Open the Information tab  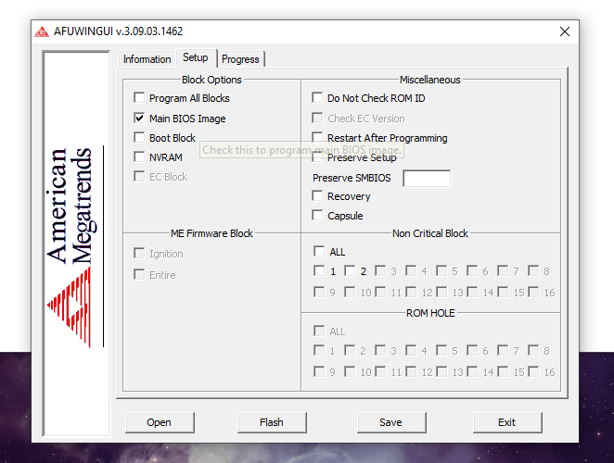pyautogui.click(x=147, y=59)
